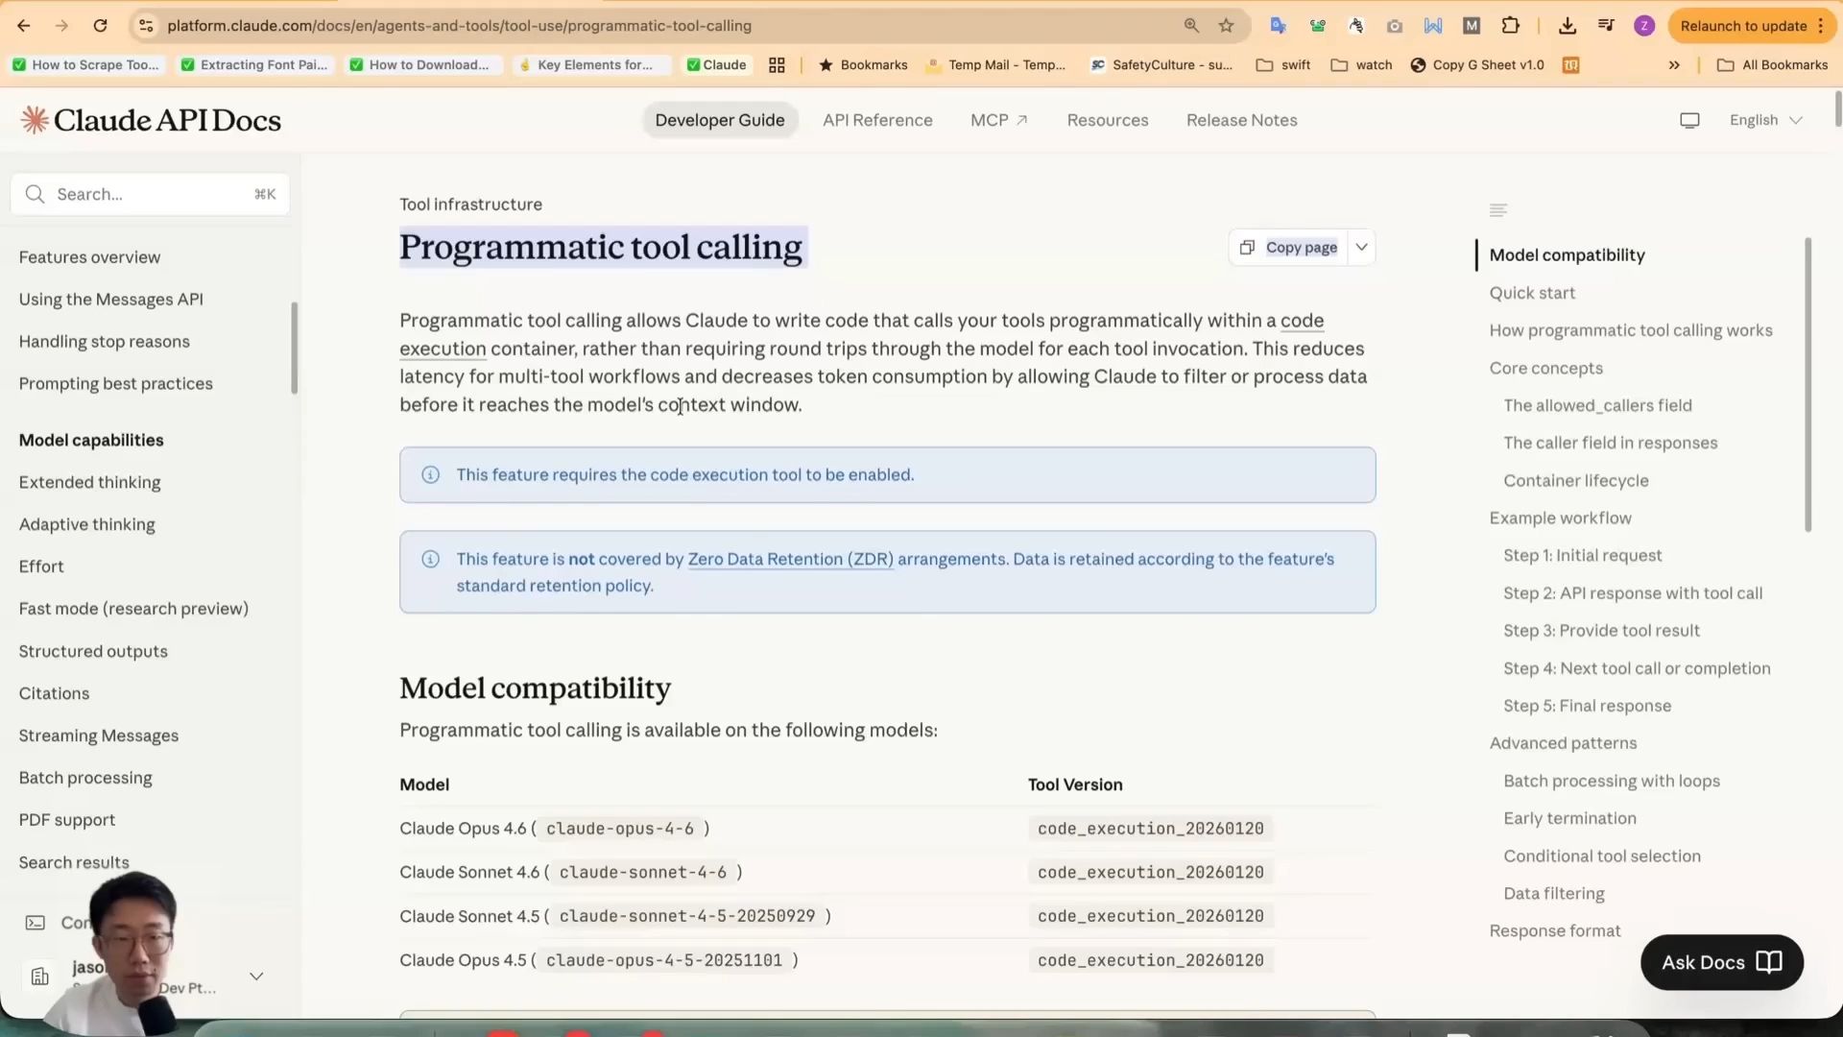1843x1037 pixels.
Task: Click the Claude API Docs logo
Action: pos(151,120)
